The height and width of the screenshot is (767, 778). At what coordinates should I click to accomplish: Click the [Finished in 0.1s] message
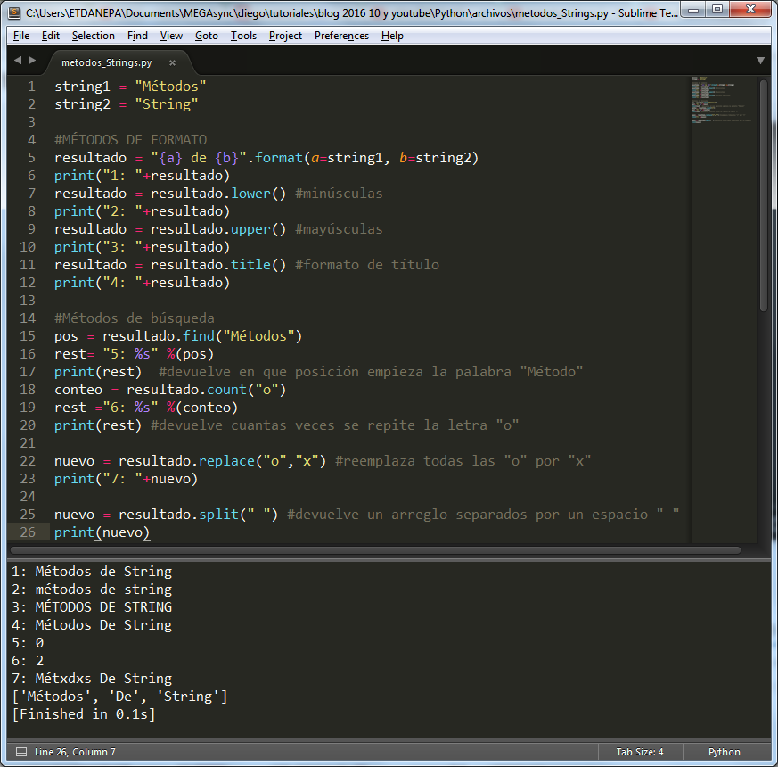point(84,714)
